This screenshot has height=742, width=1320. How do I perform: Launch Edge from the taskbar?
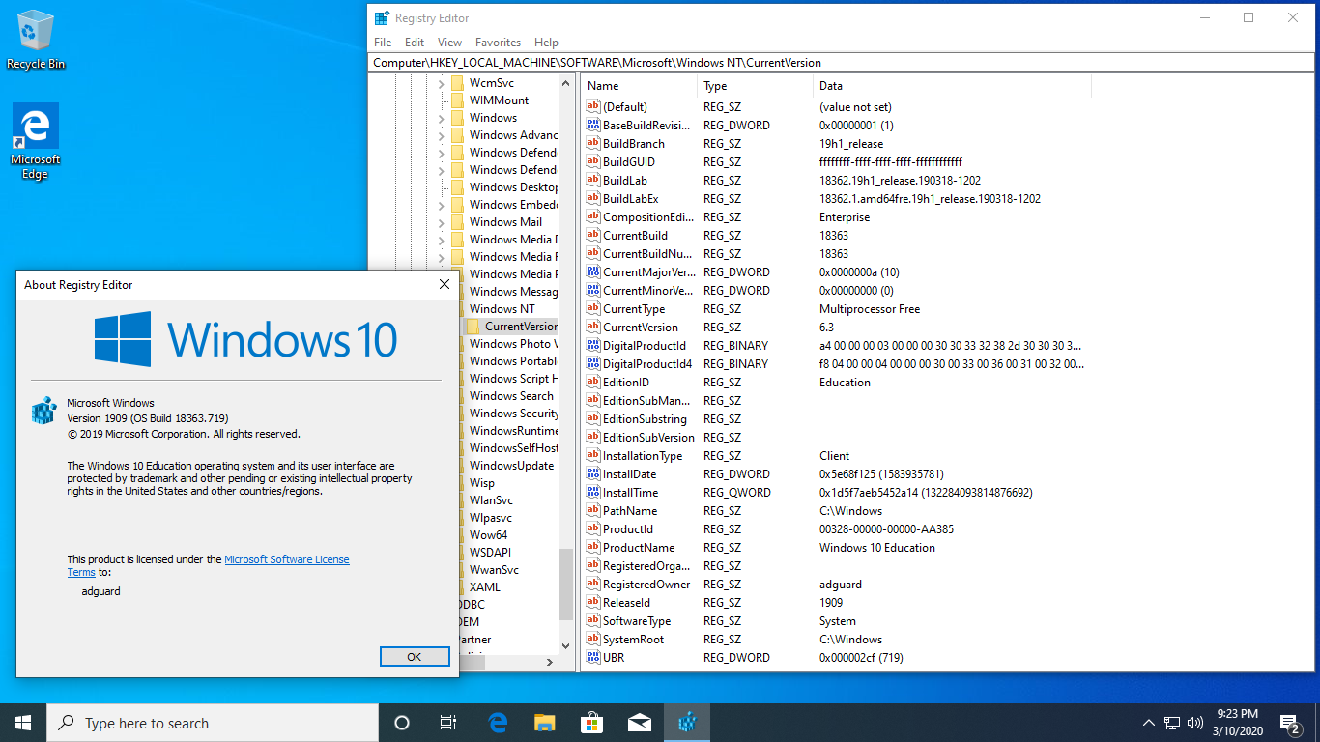click(498, 723)
